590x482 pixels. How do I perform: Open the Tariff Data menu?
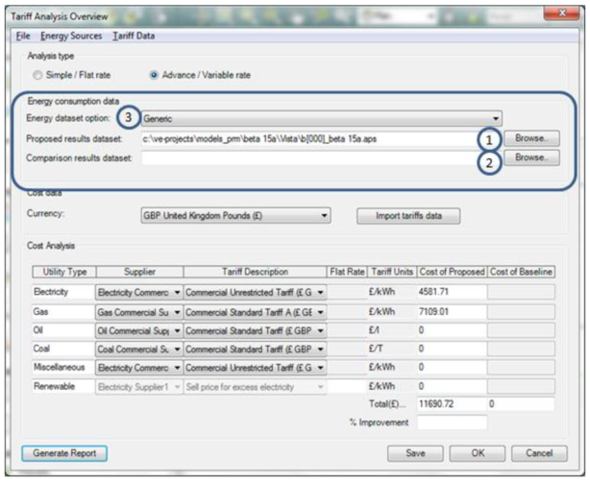click(134, 36)
